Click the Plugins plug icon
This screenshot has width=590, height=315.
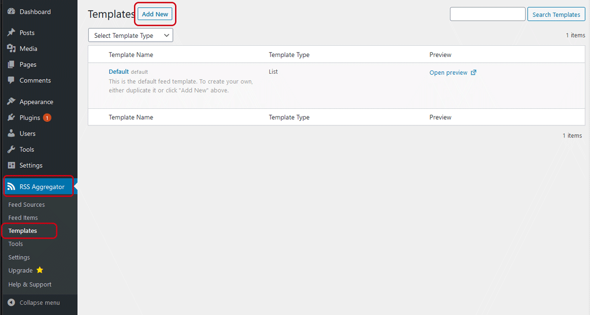pyautogui.click(x=11, y=118)
